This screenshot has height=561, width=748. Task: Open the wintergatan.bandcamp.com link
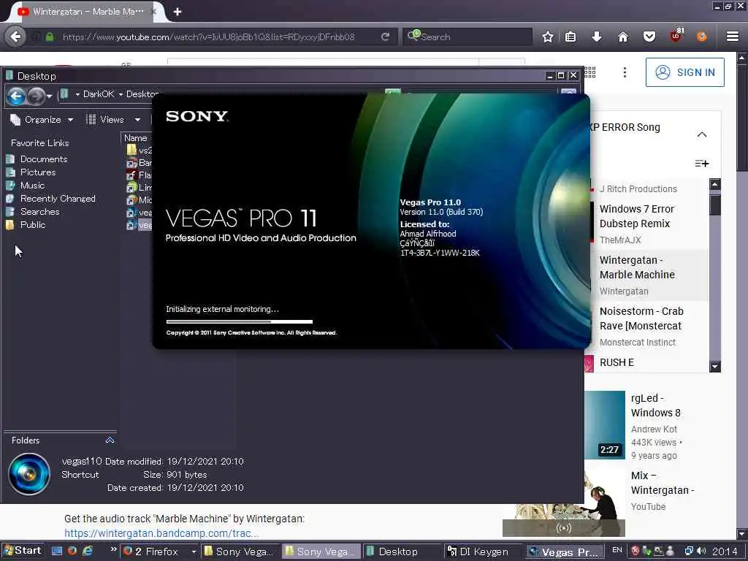point(161,533)
